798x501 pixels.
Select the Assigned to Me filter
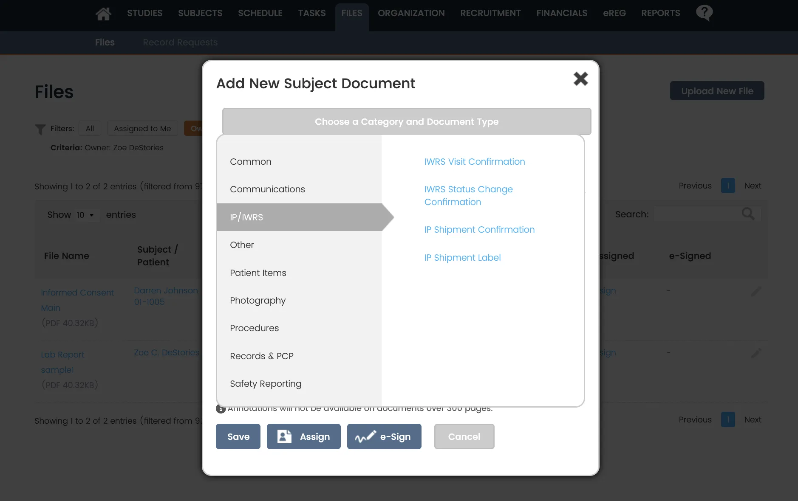[142, 129]
